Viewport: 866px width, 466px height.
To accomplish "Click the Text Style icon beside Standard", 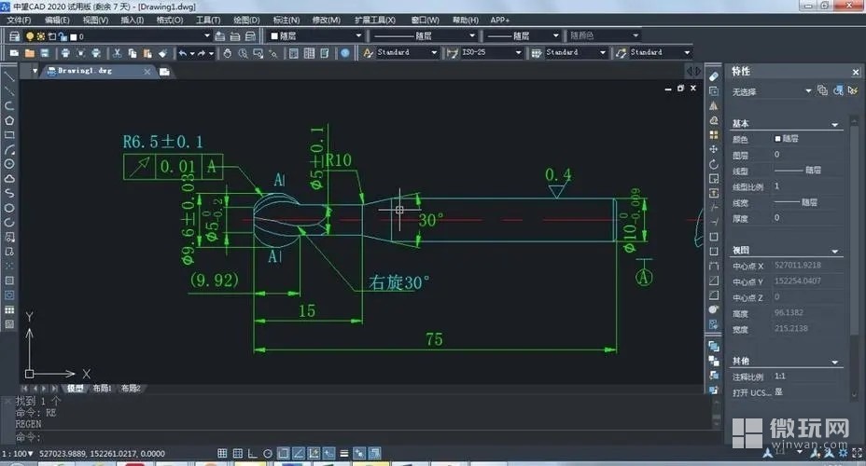I will click(368, 53).
